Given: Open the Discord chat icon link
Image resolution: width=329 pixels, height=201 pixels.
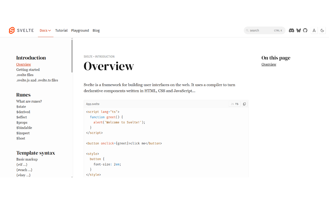Looking at the screenshot, I should (291, 30).
